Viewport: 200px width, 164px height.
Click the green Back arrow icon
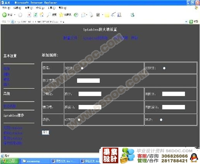4,15
